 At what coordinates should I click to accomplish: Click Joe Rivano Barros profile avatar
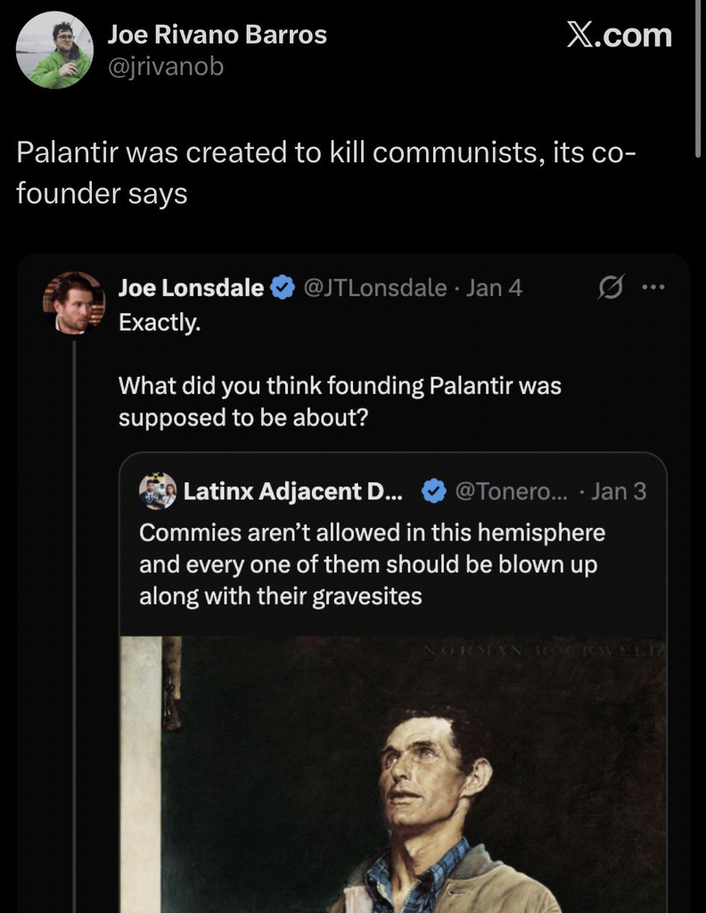(x=54, y=50)
